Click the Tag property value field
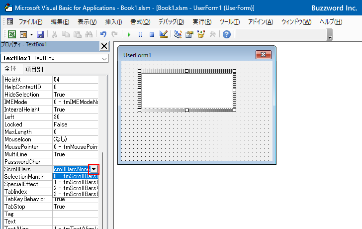Screen dimensions: 362x229 76,214
